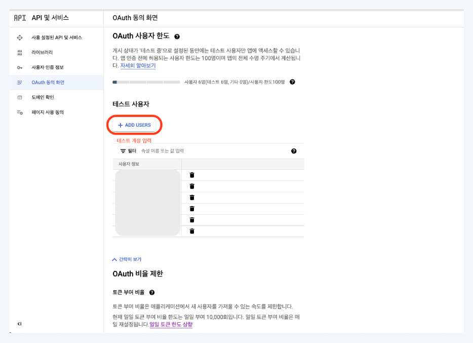Screen dimensions: 473x343
Task: Open help for OAuth 사용자 한도
Action: pos(176,35)
